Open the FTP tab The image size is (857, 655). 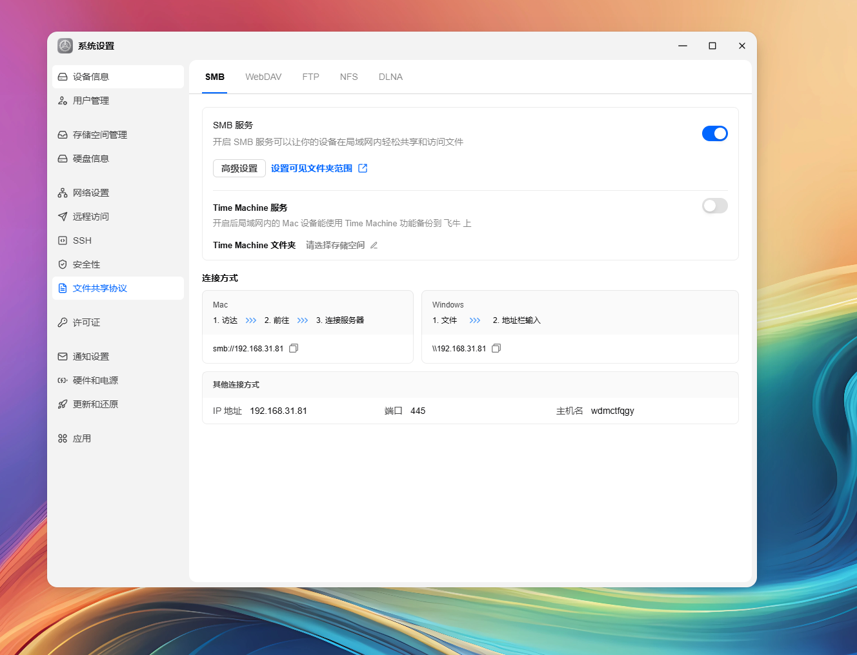click(311, 77)
